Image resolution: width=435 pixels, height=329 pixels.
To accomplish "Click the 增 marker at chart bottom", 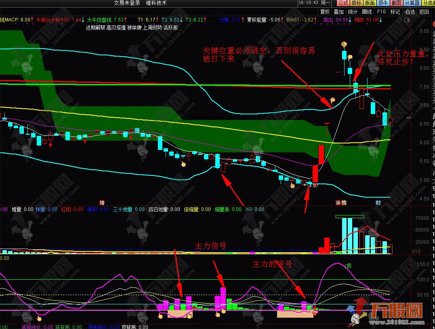I will tap(102, 202).
